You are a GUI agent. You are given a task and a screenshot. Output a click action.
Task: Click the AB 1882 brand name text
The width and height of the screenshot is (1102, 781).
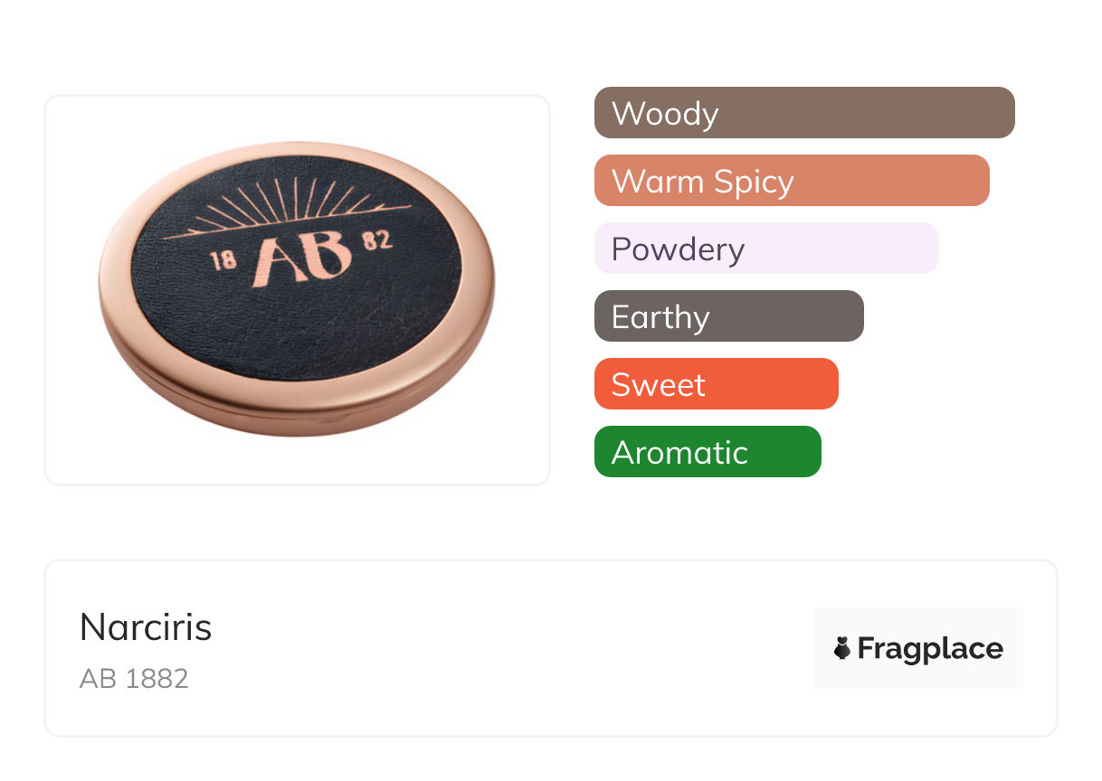click(134, 679)
